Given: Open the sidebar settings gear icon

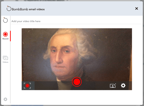Looking at the screenshot, I should 5,99.
